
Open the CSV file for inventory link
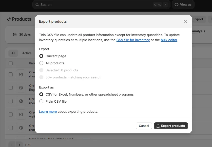coord(133,40)
